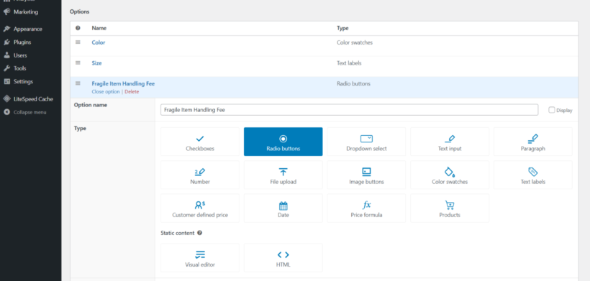Click 'Color swatches' type cell in Color row
The height and width of the screenshot is (281, 590).
(x=355, y=42)
